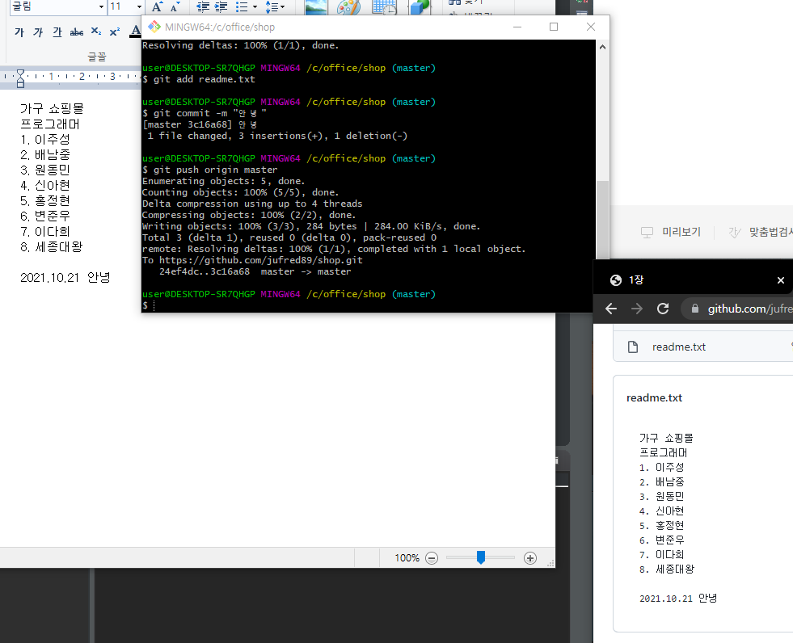Image resolution: width=793 pixels, height=643 pixels.
Task: Click '4. 신아현' in the WordPad document
Action: click(x=45, y=185)
